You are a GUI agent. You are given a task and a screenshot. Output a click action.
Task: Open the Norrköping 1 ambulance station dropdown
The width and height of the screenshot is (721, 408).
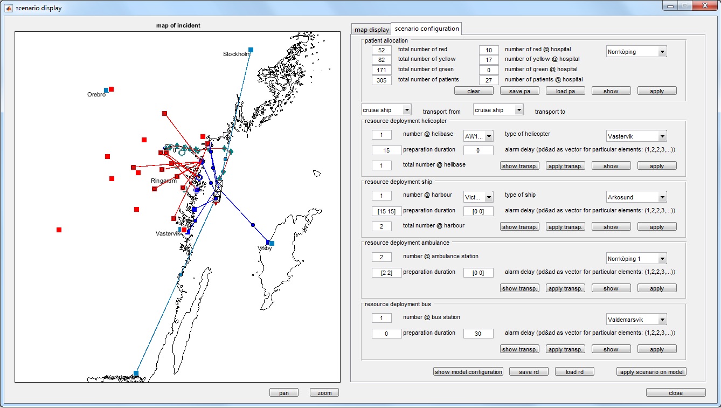(636, 258)
